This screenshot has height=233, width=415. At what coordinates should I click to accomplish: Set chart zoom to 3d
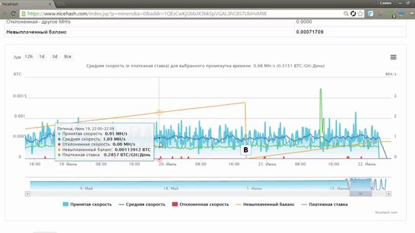point(54,56)
